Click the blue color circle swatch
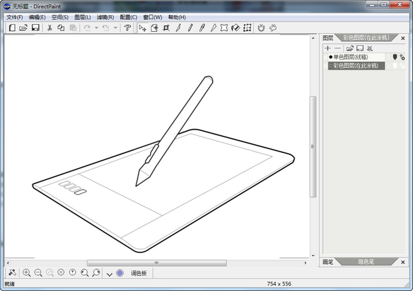This screenshot has width=413, height=291. point(120,273)
